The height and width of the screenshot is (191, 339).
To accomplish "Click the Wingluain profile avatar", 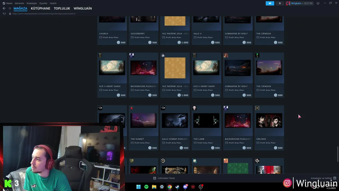I will coord(288,3).
